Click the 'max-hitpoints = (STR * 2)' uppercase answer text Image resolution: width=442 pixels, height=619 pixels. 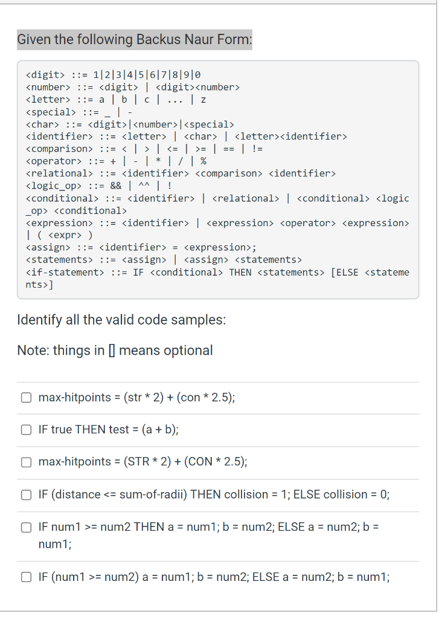[143, 462]
